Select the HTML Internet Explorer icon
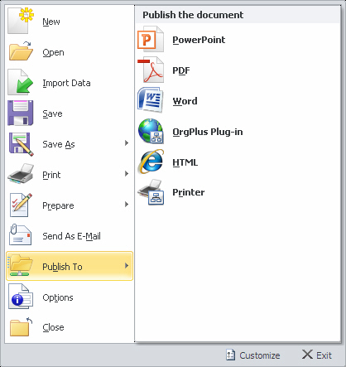The image size is (346, 367). coord(151,162)
